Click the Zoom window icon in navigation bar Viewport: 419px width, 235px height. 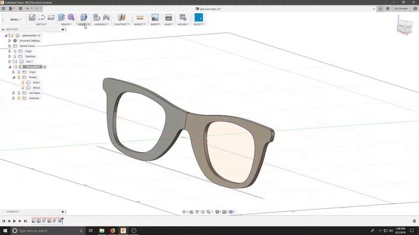pos(203,212)
